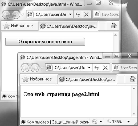The width and height of the screenshot is (138, 126).
Task: Open Избранное in page.htm window
Action: (x=37, y=79)
